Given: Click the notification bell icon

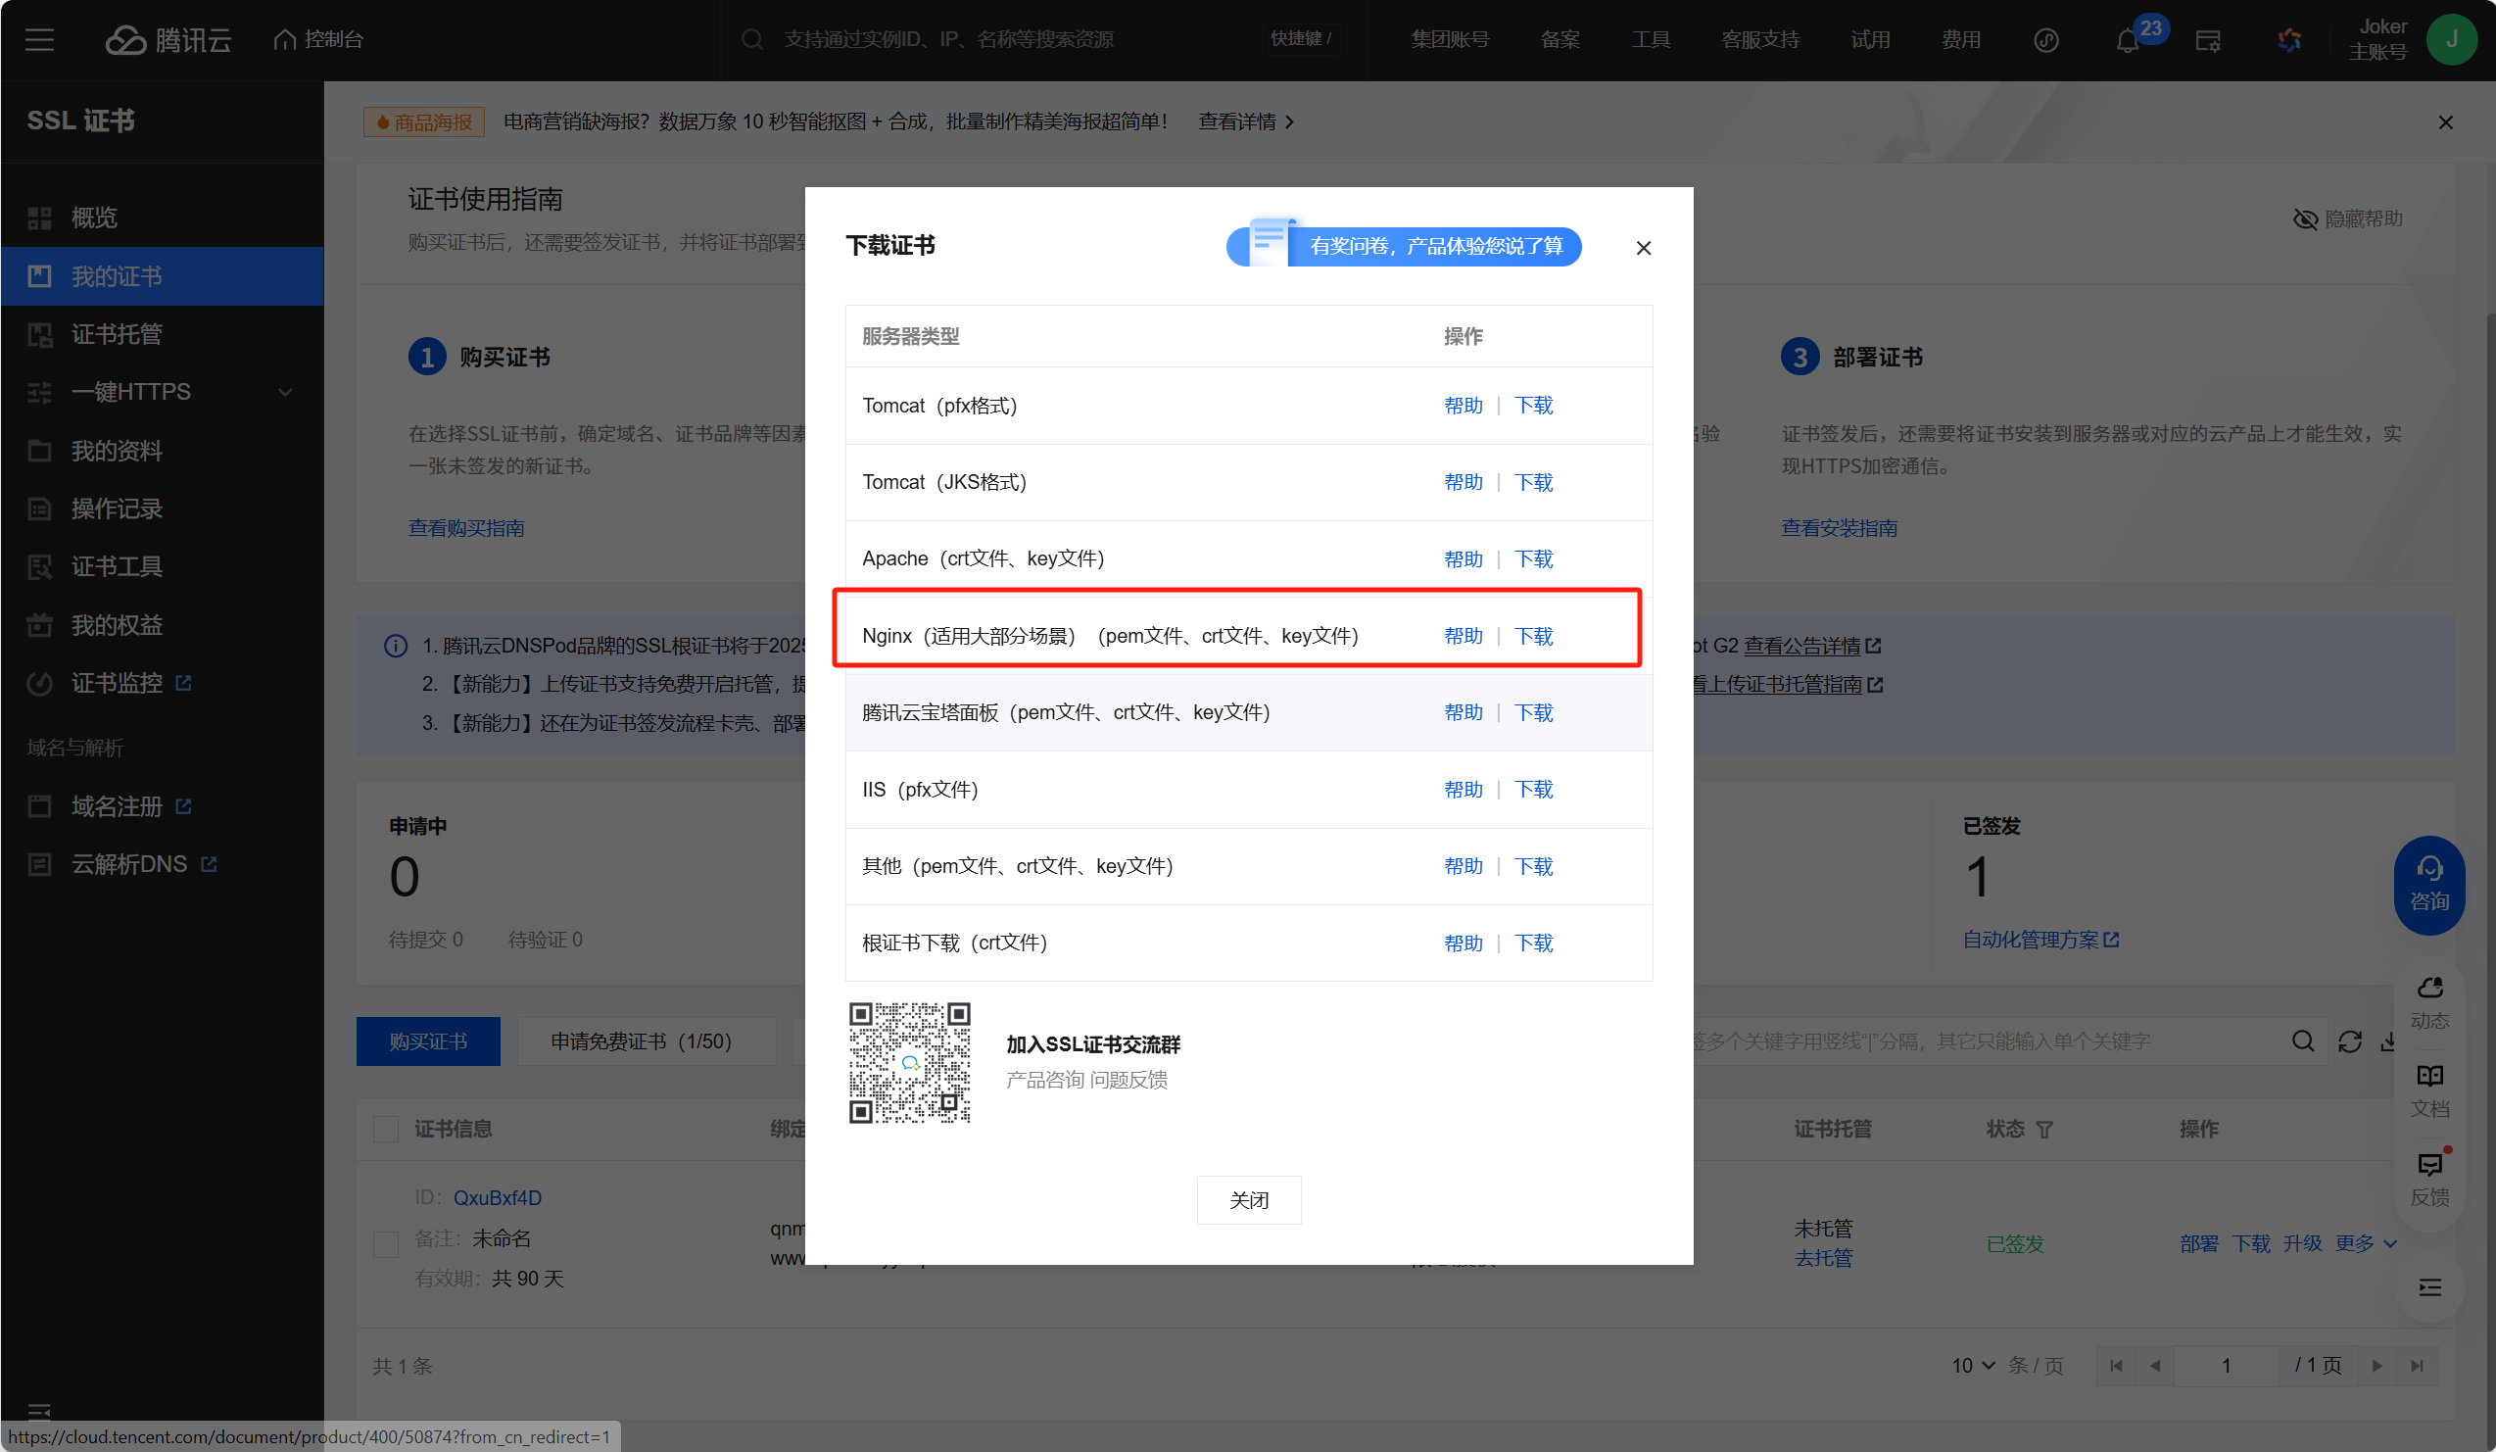Looking at the screenshot, I should pos(2127,40).
